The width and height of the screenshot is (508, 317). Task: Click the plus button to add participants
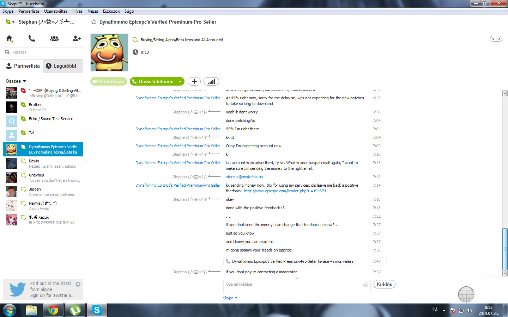194,81
